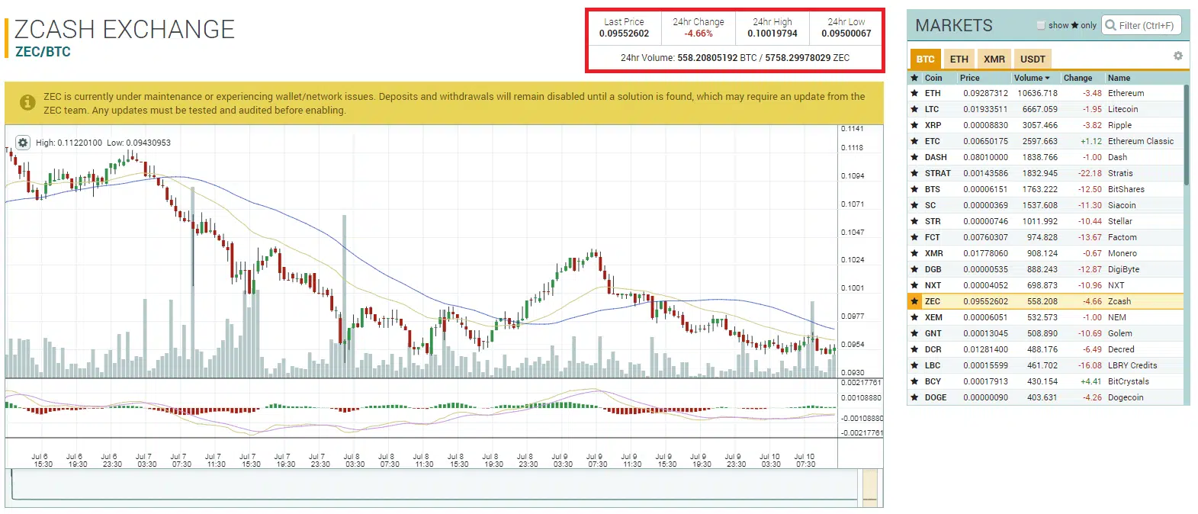Switch to the BTC markets tab

pos(925,59)
